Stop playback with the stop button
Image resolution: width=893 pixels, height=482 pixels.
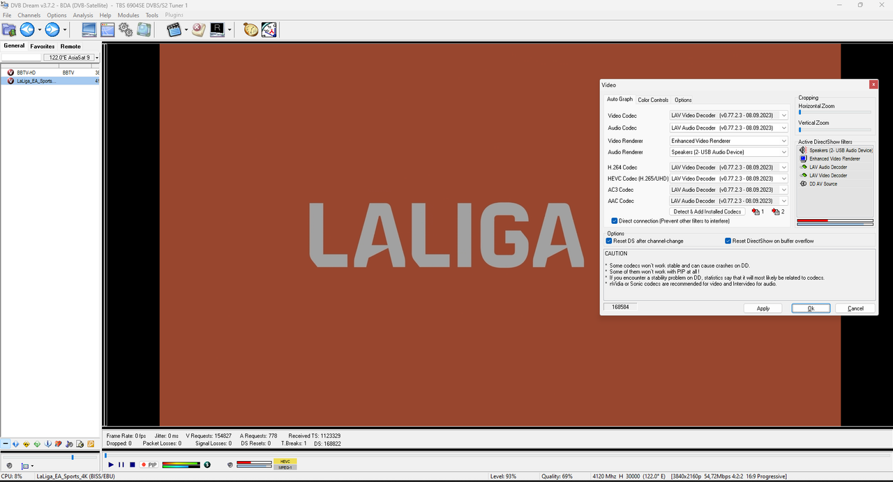[x=132, y=465]
